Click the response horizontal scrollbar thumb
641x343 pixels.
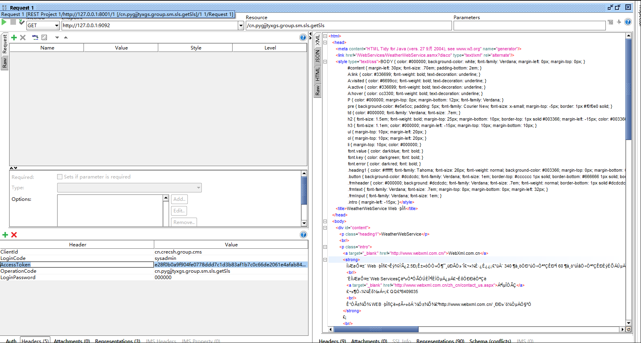[x=376, y=329]
